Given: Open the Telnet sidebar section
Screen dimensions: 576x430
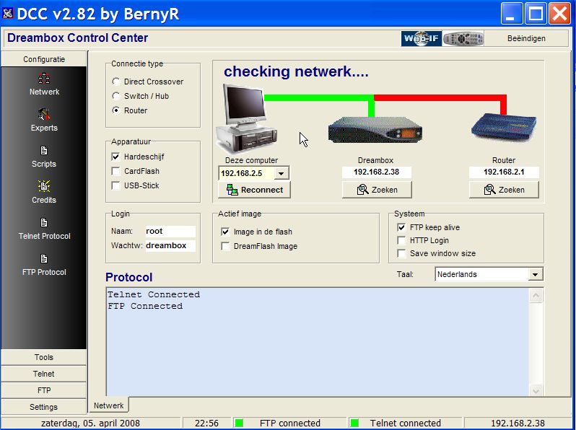Looking at the screenshot, I should pos(44,374).
